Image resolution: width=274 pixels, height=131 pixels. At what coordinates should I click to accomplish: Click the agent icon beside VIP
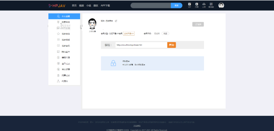197,5
